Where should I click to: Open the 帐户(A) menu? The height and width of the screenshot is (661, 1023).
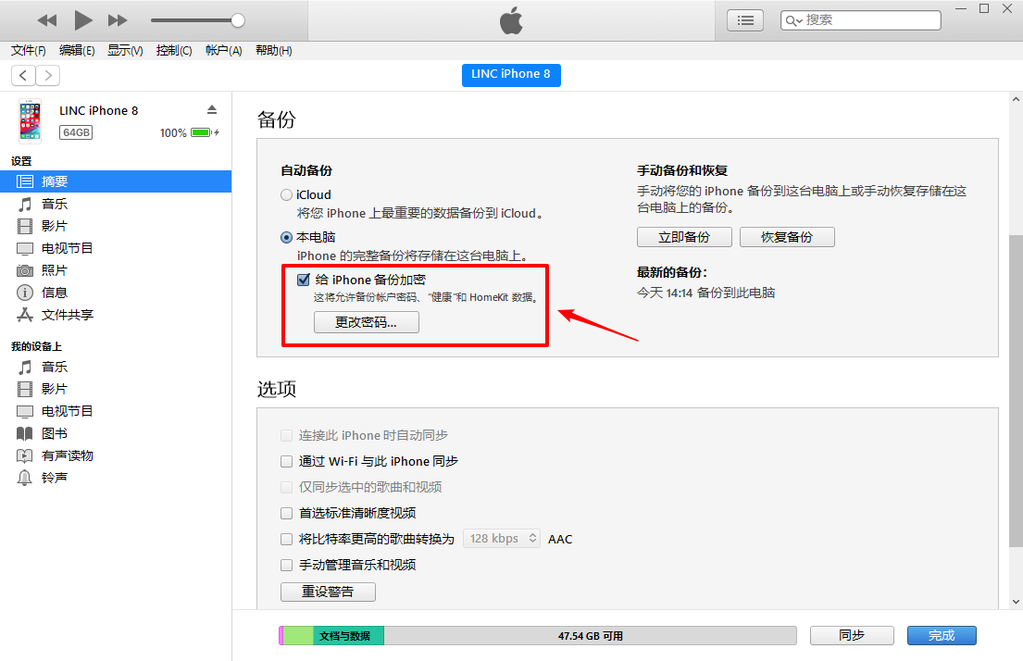223,51
